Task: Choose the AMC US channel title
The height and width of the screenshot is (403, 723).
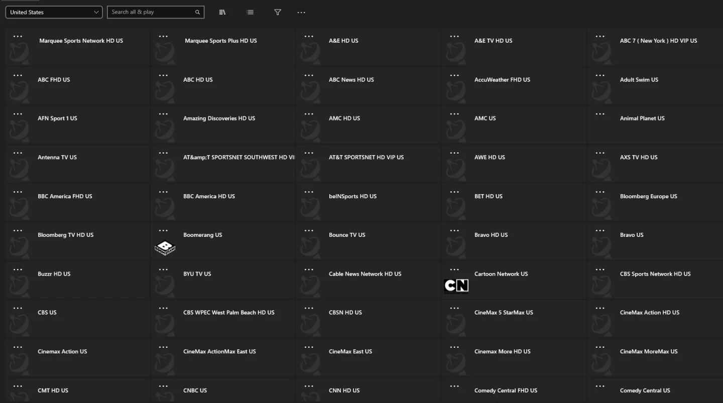Action: (485, 118)
